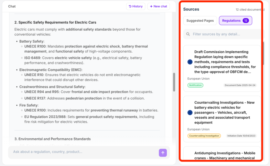Click the Filter sources by any detail field

(223, 34)
